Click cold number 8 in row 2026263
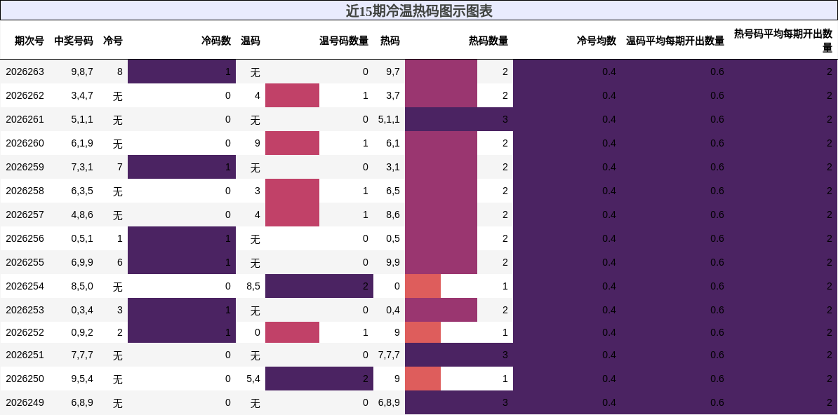This screenshot has height=415, width=838. coord(120,72)
